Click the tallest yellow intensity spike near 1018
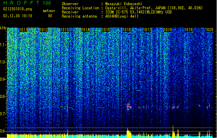The height and width of the screenshot is (138, 217). [173, 132]
